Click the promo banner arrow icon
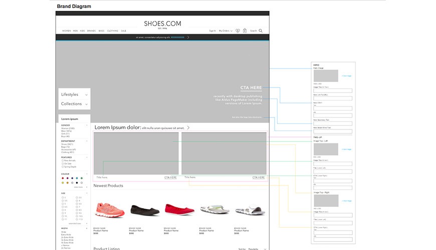 [x=188, y=37]
